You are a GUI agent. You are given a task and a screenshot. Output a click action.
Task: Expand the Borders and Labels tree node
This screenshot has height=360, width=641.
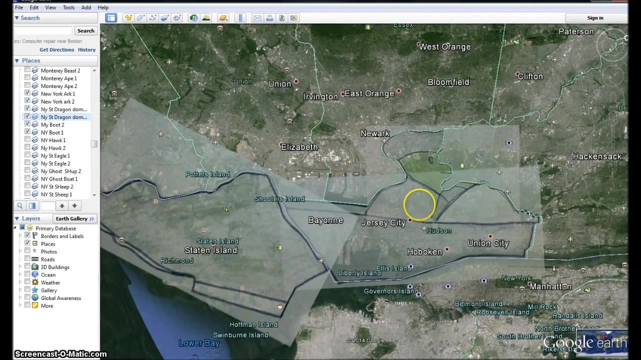pyautogui.click(x=21, y=236)
